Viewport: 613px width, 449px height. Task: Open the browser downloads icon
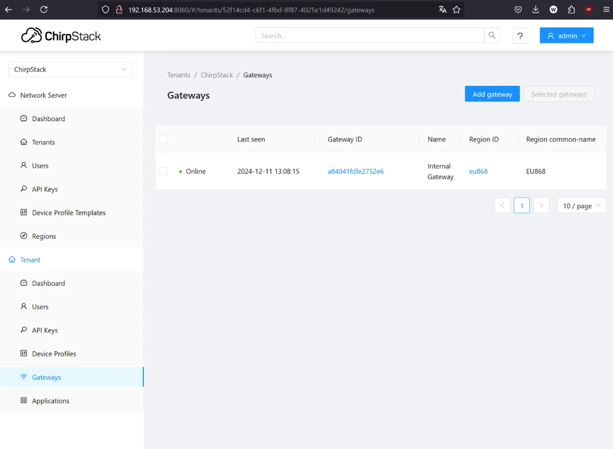coord(536,10)
